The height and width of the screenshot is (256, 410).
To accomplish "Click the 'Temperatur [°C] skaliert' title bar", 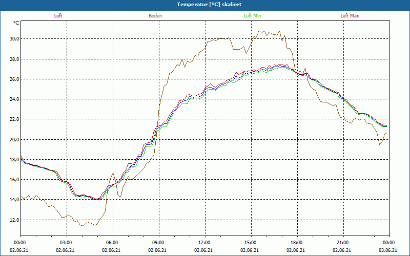I will [205, 5].
